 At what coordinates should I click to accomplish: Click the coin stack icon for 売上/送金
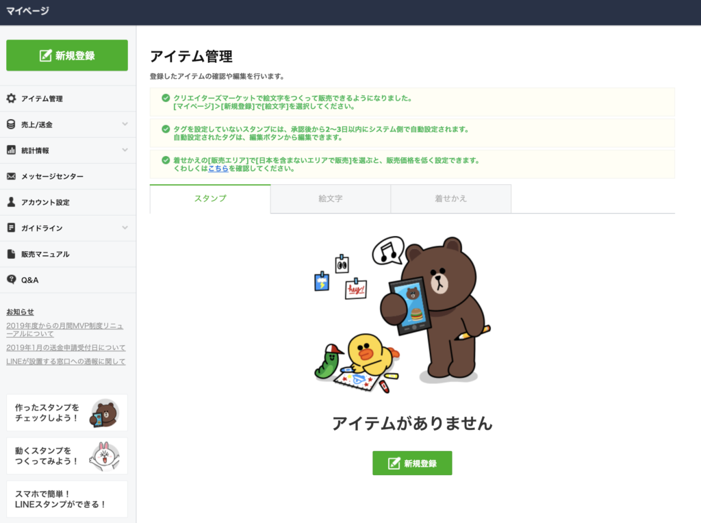(x=11, y=125)
